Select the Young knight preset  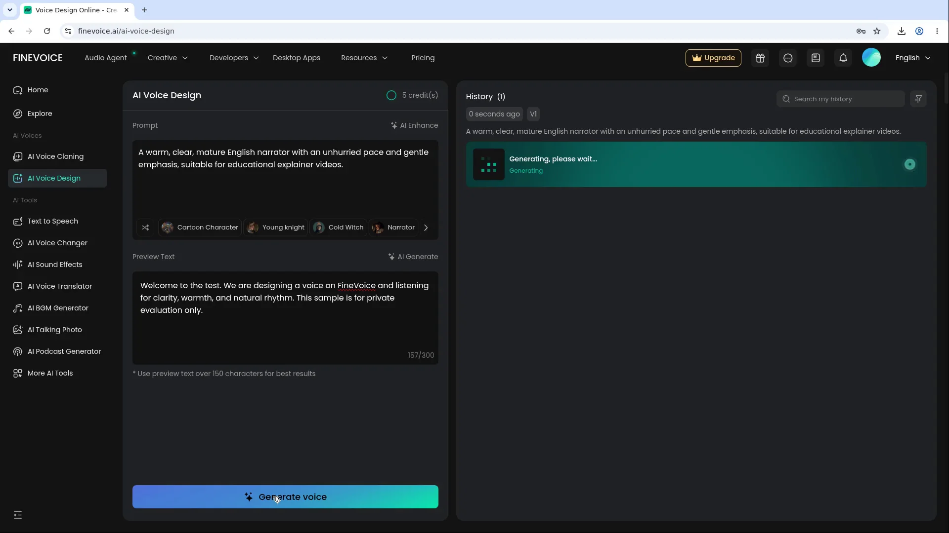point(276,228)
